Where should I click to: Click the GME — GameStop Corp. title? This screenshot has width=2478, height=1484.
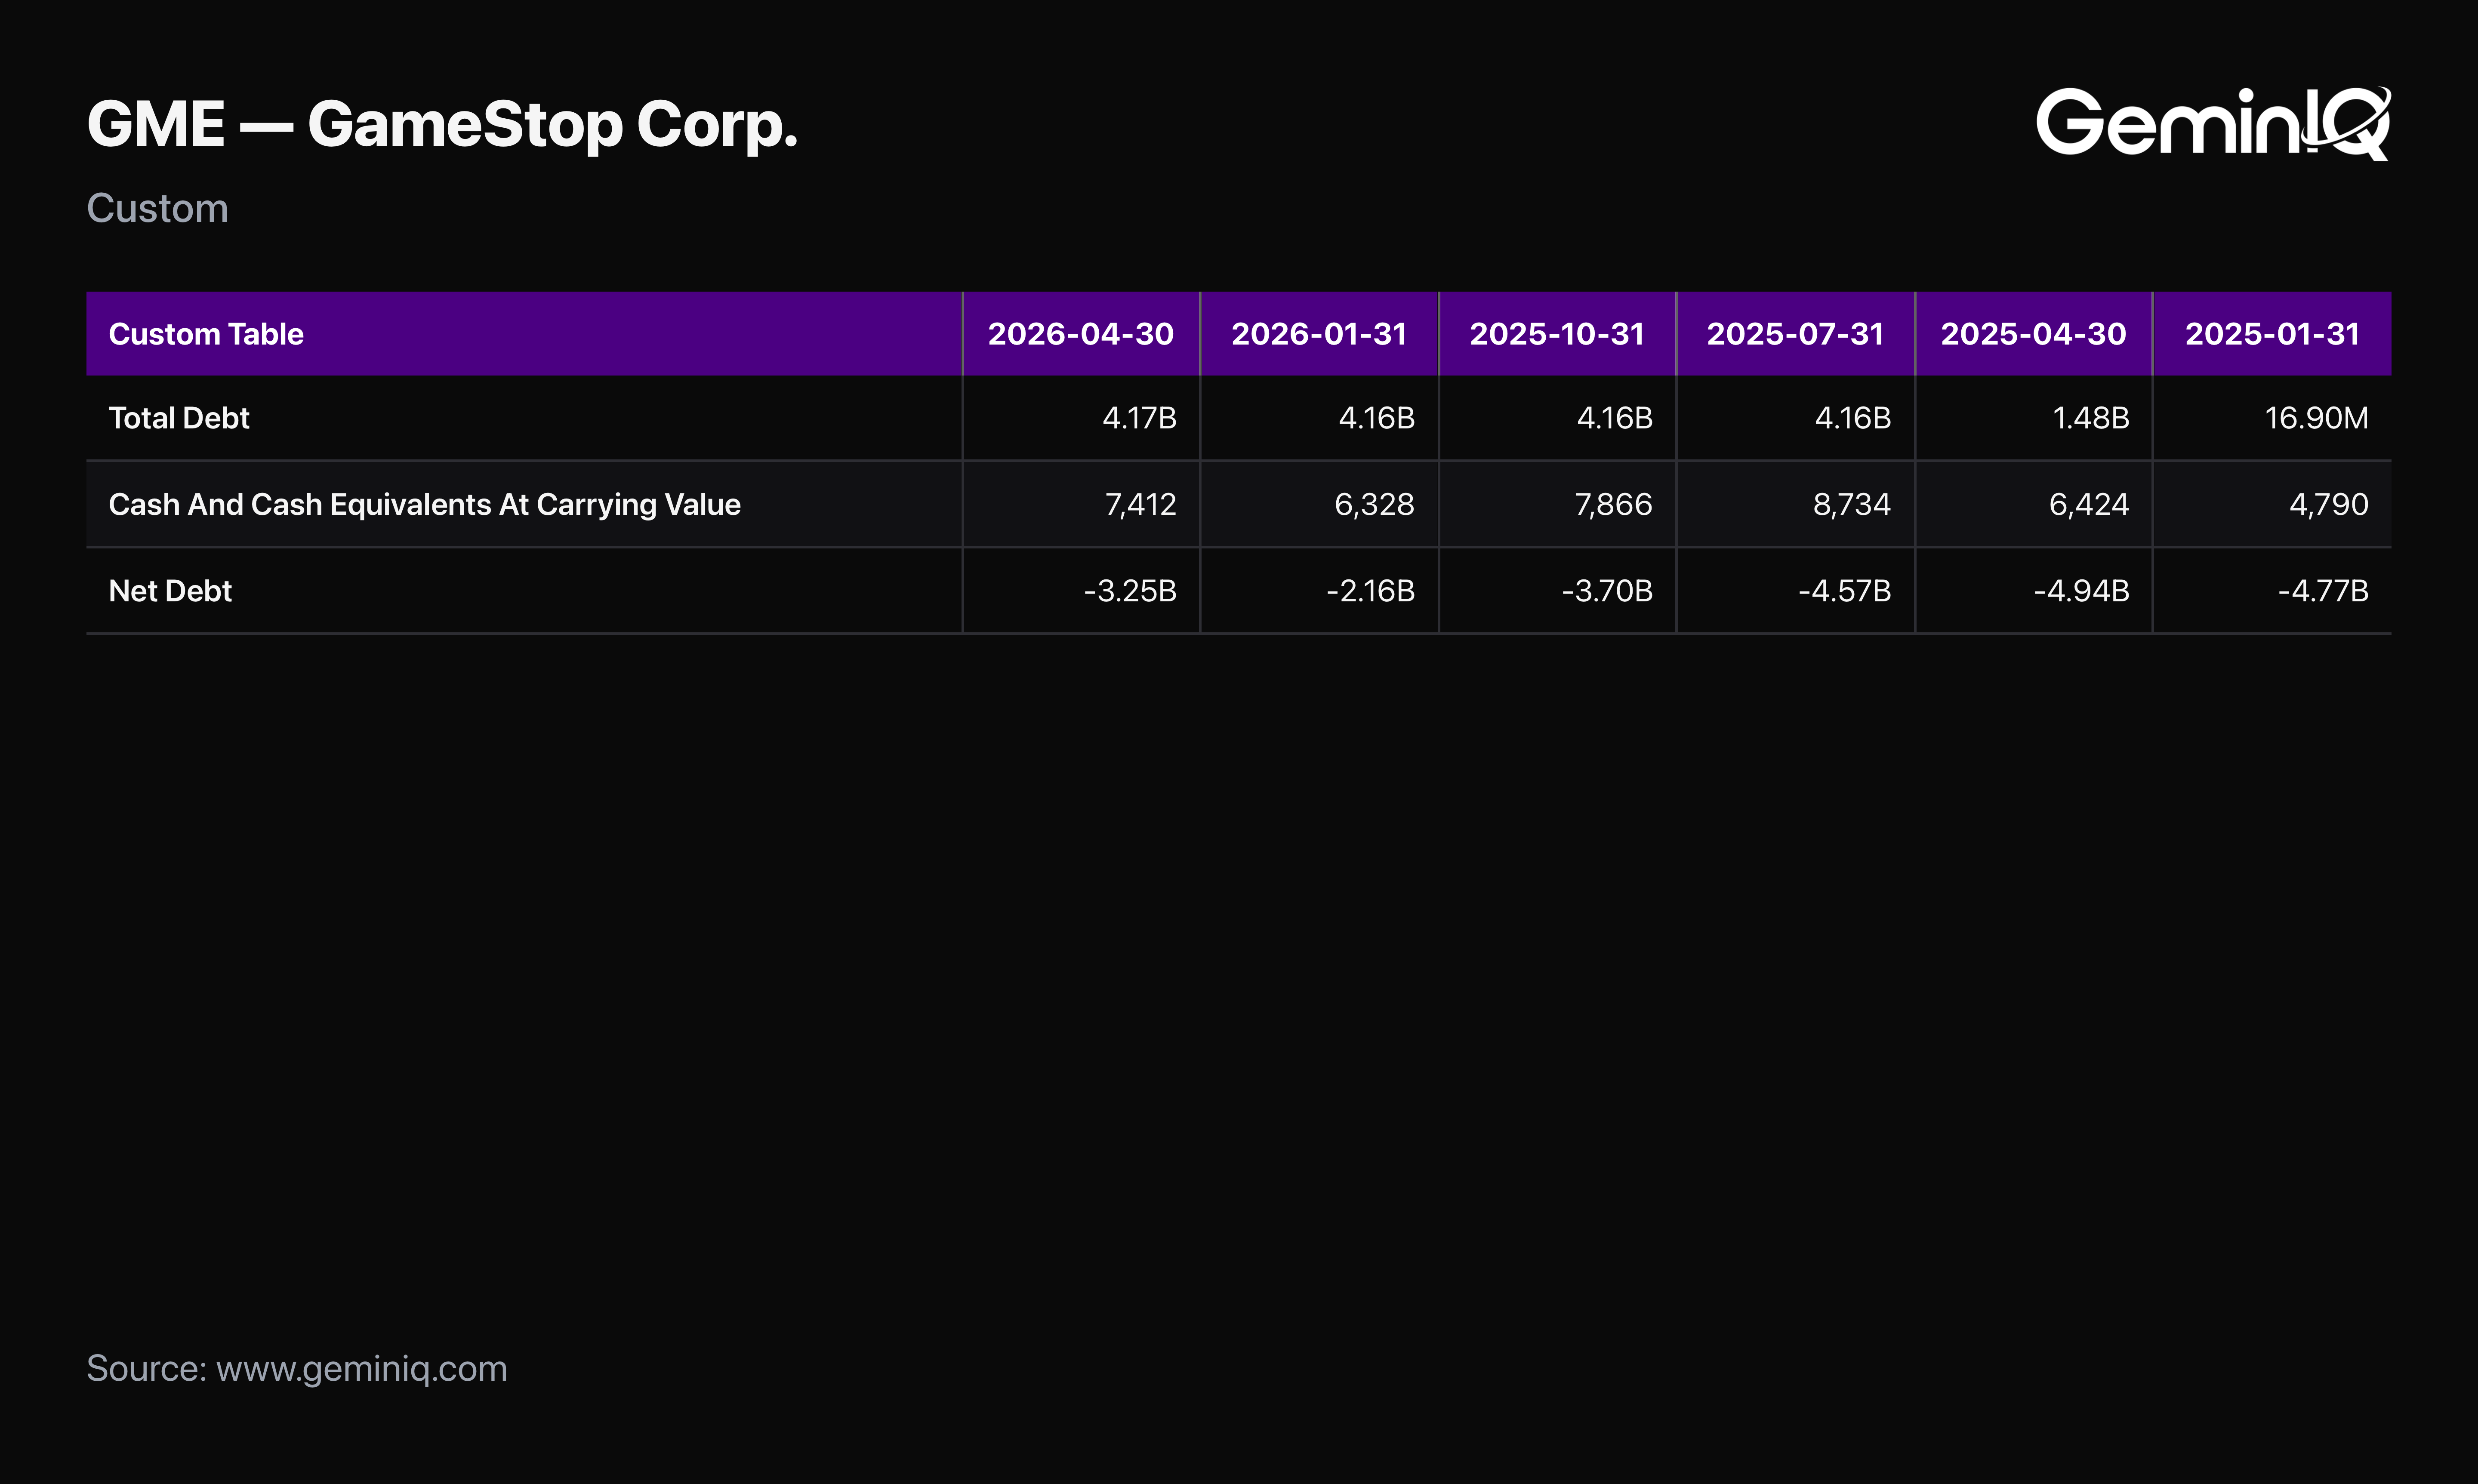coord(442,125)
